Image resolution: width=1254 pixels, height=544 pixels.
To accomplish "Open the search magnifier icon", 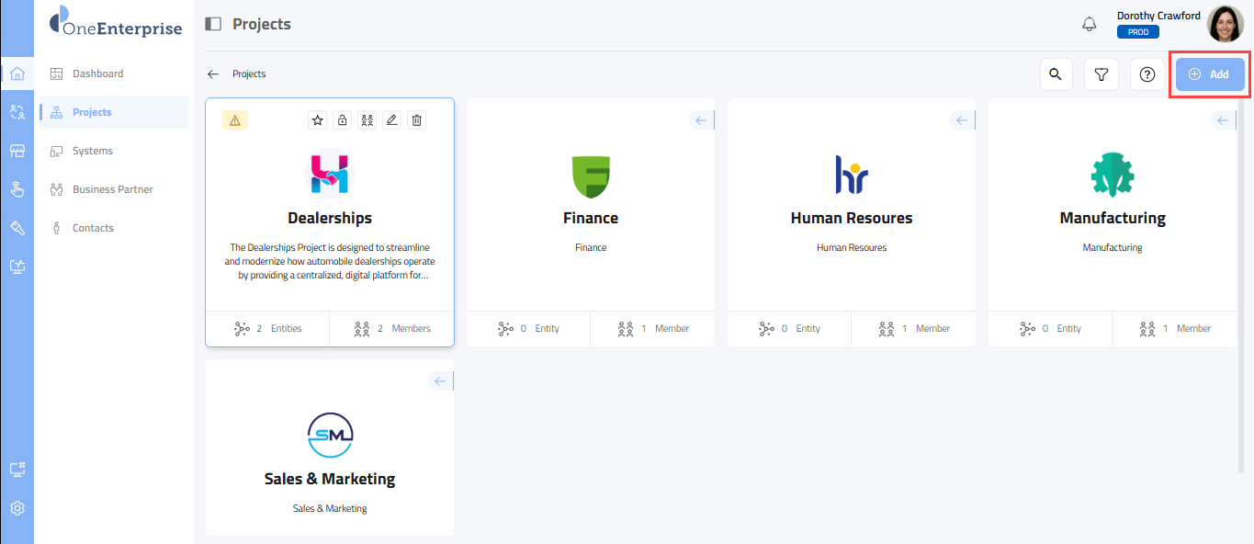I will (1056, 74).
